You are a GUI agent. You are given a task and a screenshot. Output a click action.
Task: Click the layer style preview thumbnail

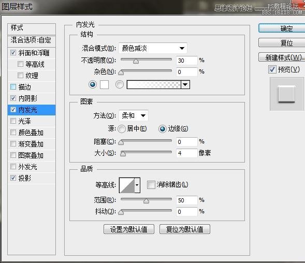click(x=286, y=94)
